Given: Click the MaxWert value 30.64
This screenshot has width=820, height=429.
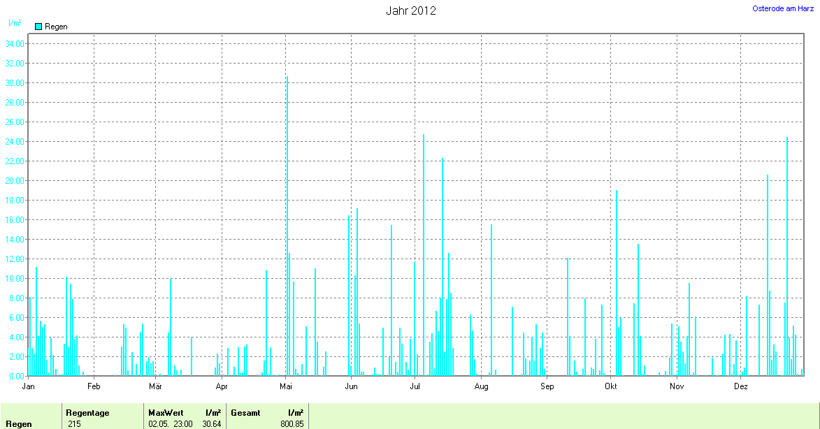Looking at the screenshot, I should (x=211, y=424).
